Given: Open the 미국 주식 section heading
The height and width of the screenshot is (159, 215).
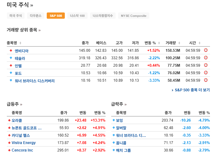Looking at the screenshot, I should pos(20,5).
